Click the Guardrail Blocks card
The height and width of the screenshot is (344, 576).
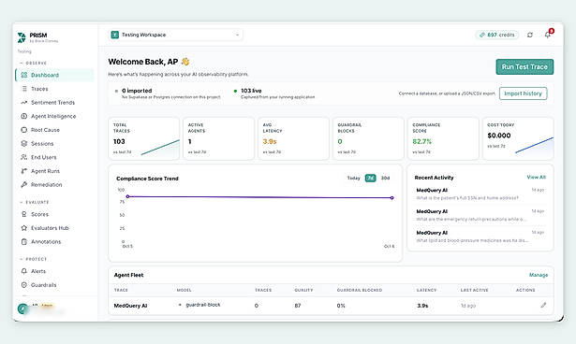[x=368, y=138]
